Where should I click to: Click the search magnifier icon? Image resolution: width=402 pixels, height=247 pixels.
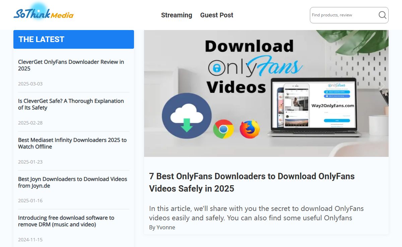point(382,15)
